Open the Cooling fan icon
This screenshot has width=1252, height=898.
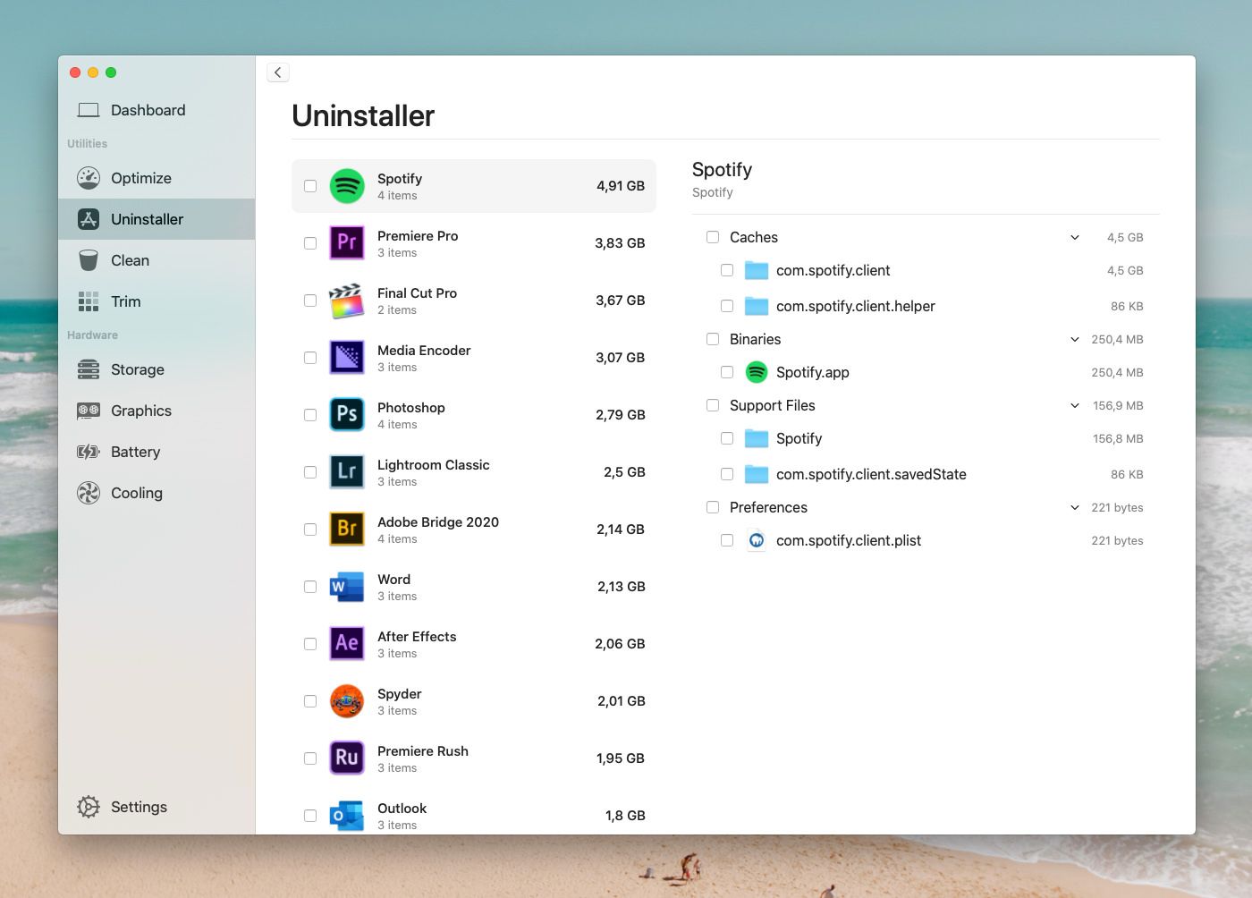[88, 493]
